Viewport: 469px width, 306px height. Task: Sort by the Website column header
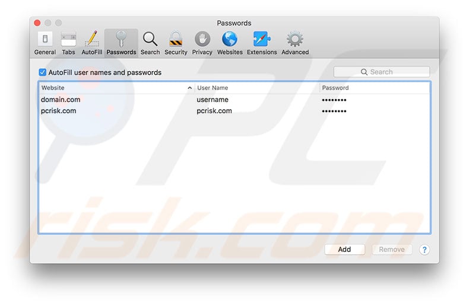click(116, 88)
